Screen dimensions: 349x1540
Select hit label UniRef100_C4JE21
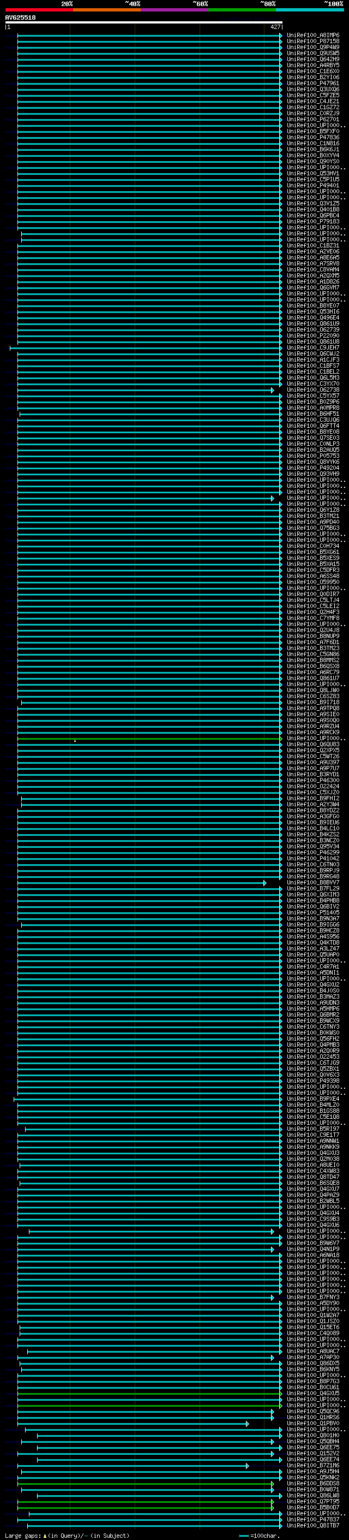click(x=312, y=101)
